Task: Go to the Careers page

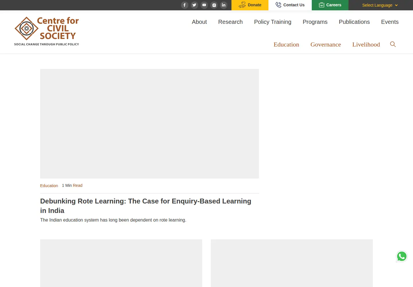Action: point(330,5)
